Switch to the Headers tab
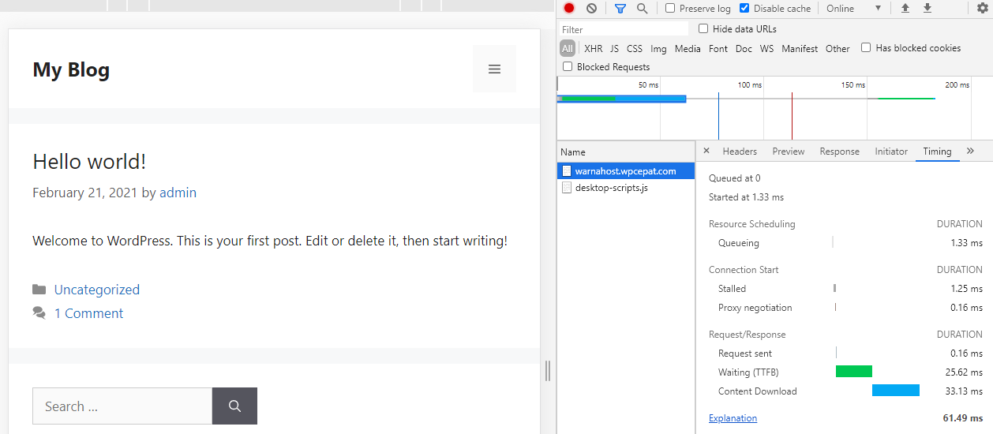 (x=740, y=152)
